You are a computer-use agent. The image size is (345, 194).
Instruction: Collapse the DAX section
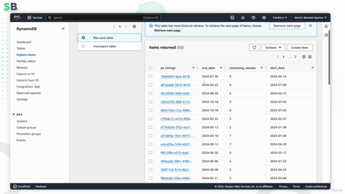tap(13, 115)
